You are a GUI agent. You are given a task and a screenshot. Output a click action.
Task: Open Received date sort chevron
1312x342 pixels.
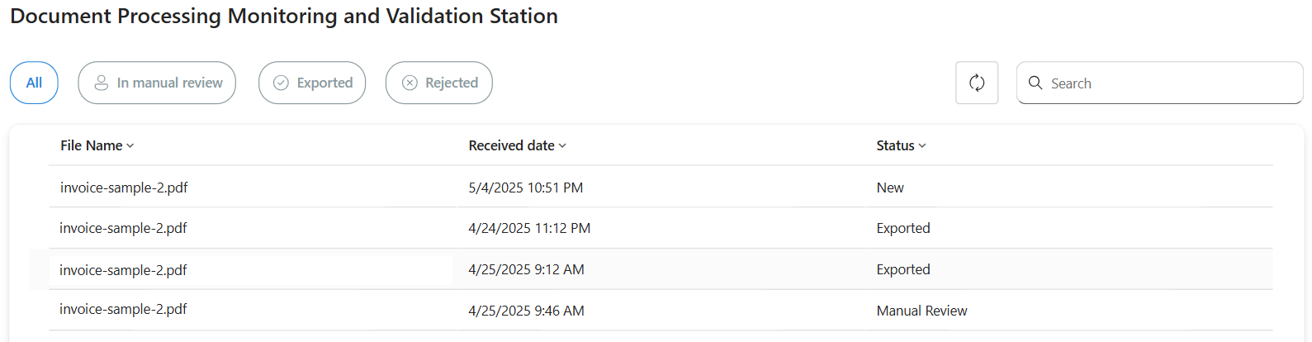562,146
